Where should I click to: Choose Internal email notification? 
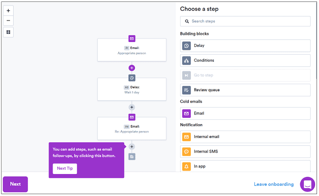pyautogui.click(x=245, y=137)
